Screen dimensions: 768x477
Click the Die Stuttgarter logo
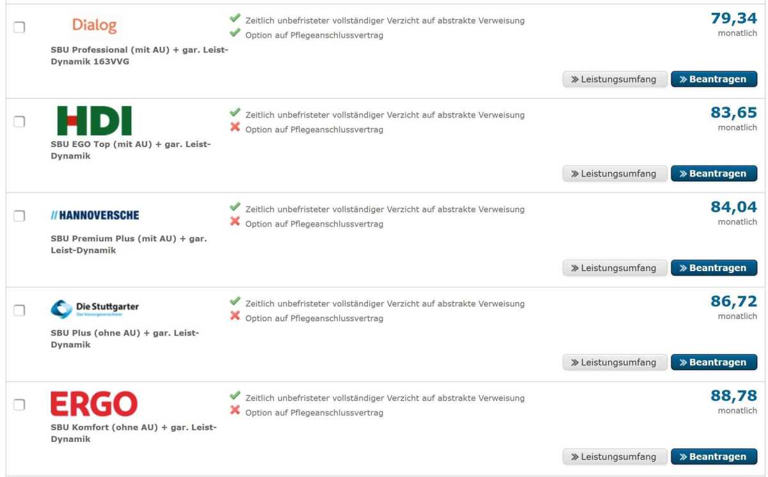click(96, 307)
